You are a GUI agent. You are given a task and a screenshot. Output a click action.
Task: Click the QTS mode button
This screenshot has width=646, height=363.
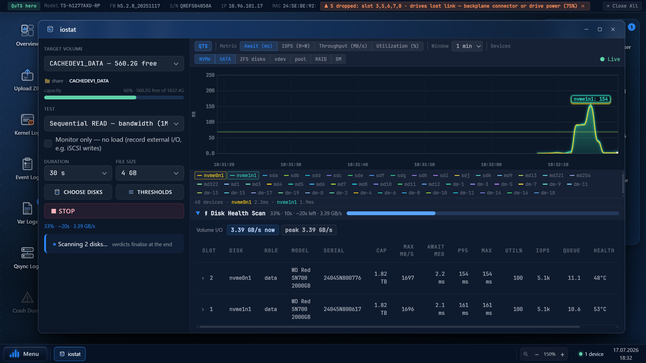click(203, 46)
